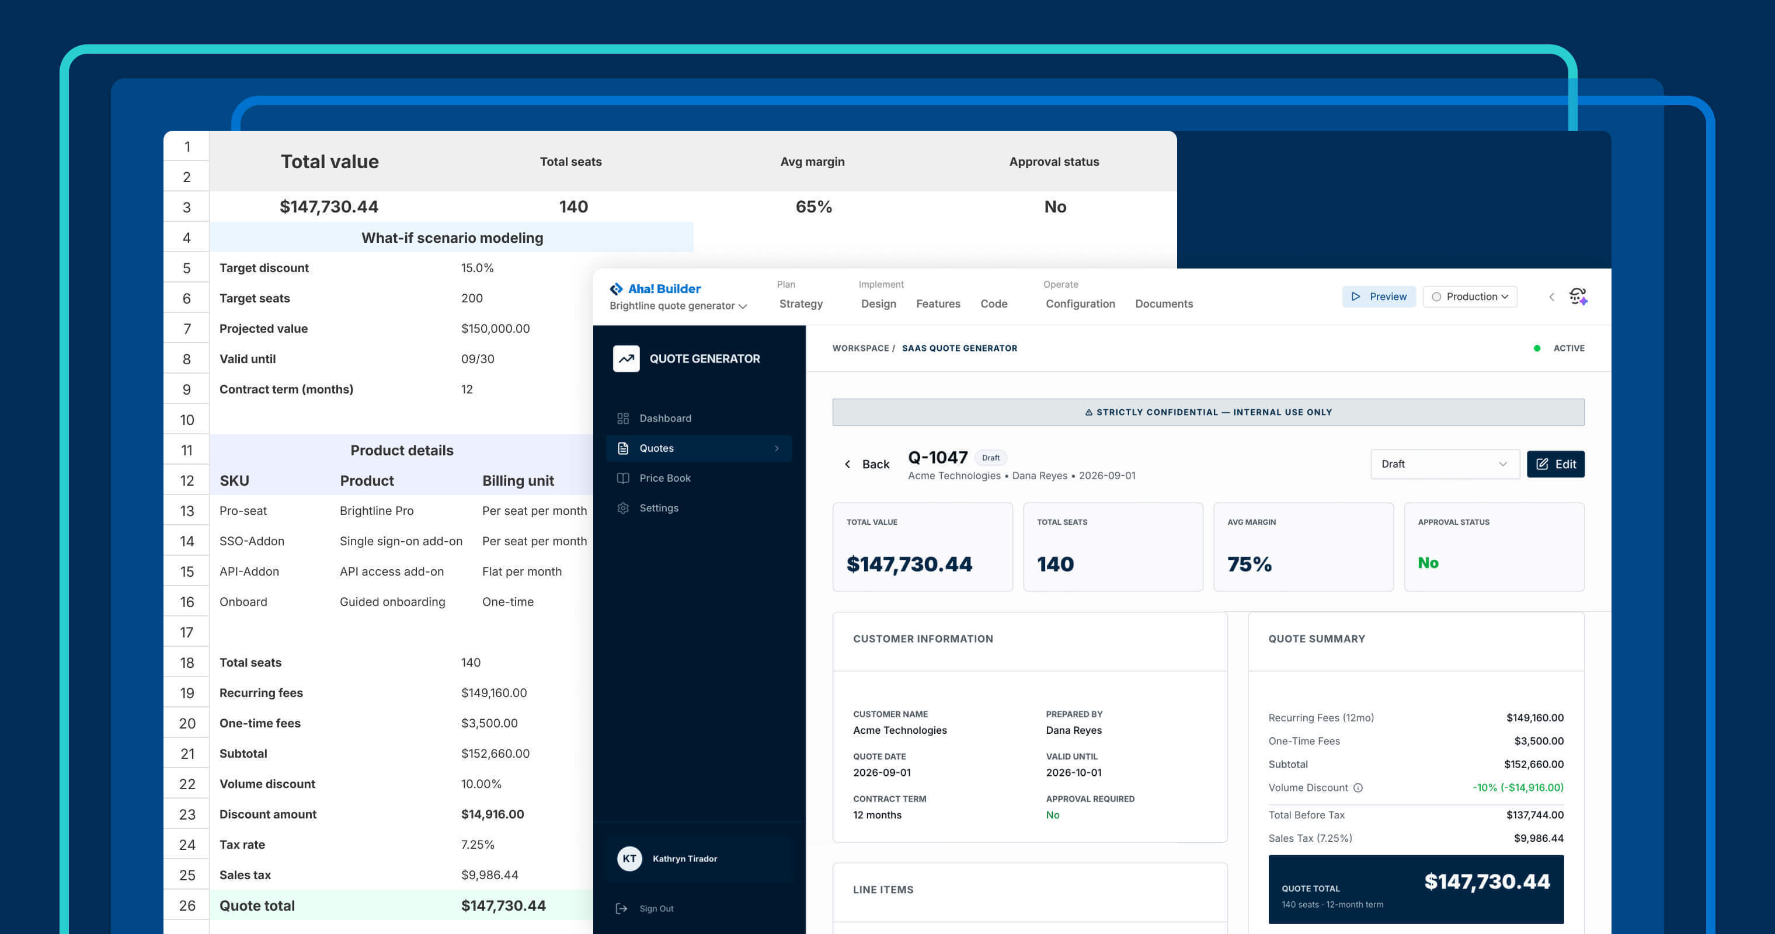Click the Back link
Viewport: 1775px width, 934px height.
pyautogui.click(x=867, y=464)
